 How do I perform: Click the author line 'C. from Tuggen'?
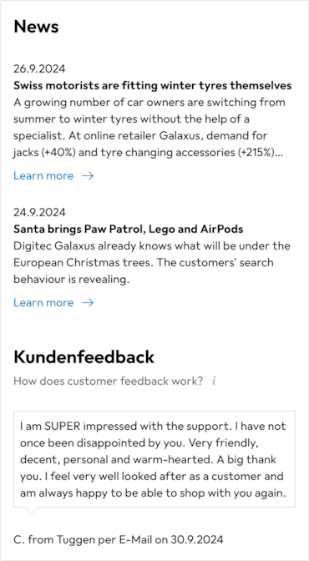tap(54, 539)
